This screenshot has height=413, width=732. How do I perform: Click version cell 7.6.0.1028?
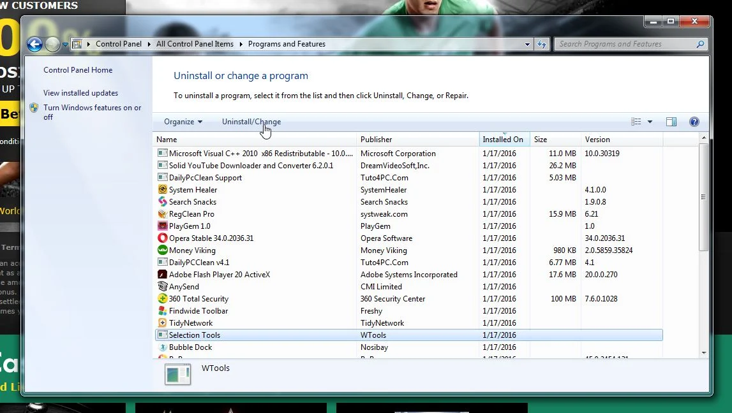point(601,299)
